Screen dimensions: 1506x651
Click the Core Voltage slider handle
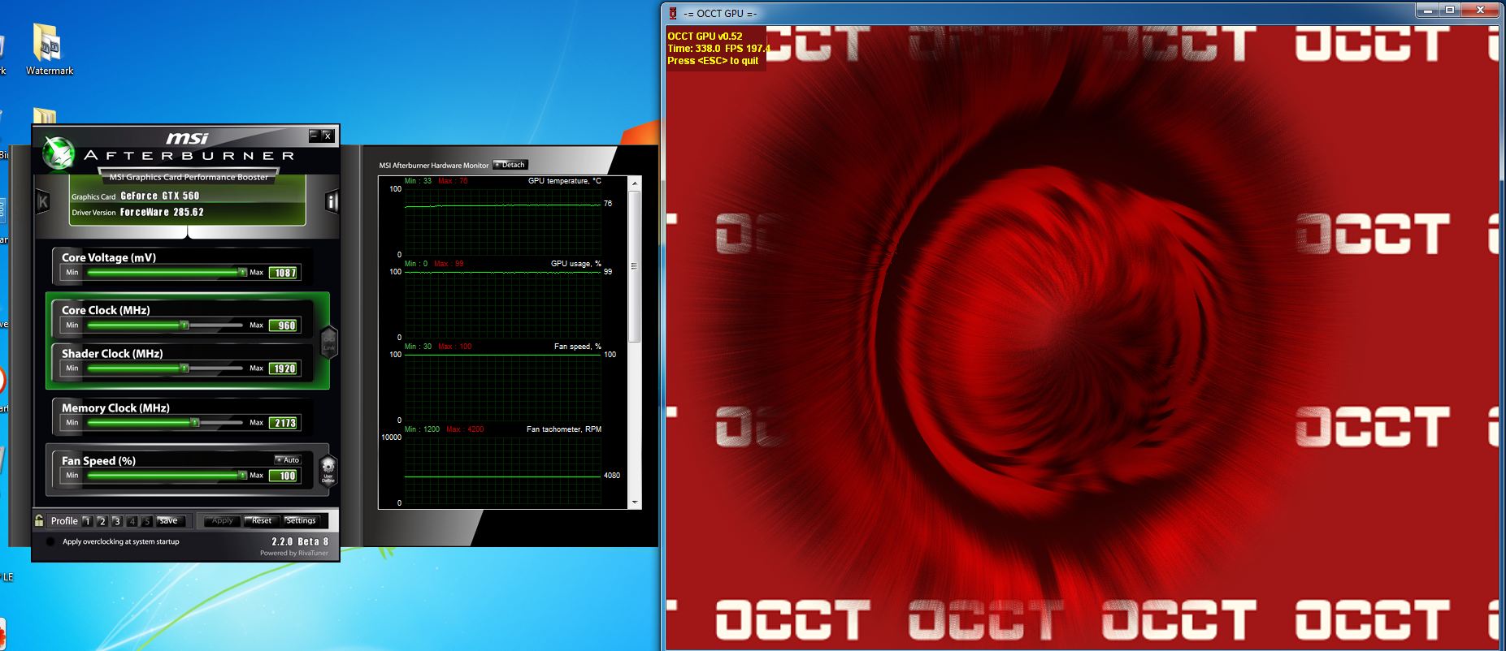click(x=242, y=273)
